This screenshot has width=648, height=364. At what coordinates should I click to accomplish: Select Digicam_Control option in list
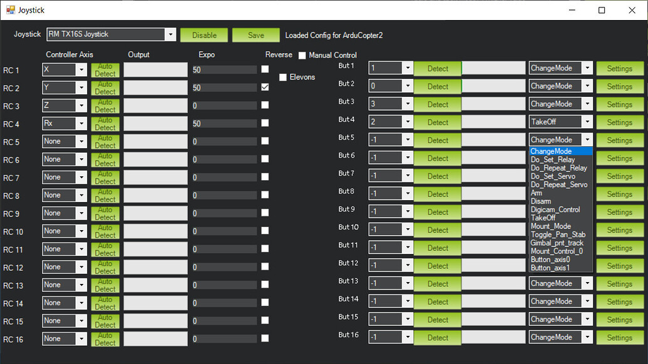tap(555, 210)
